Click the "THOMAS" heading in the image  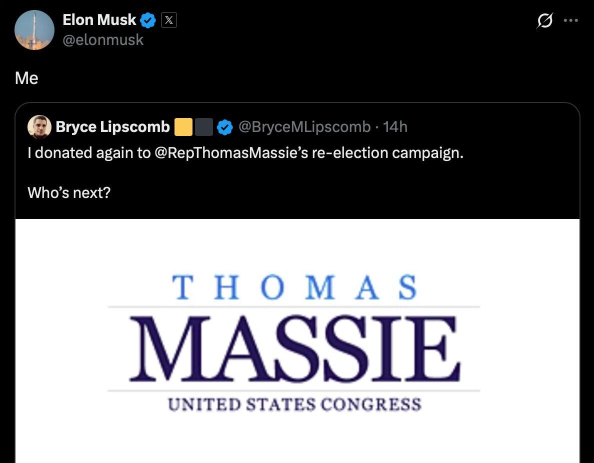[294, 287]
